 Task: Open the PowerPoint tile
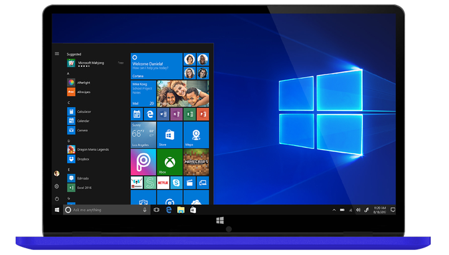click(203, 114)
